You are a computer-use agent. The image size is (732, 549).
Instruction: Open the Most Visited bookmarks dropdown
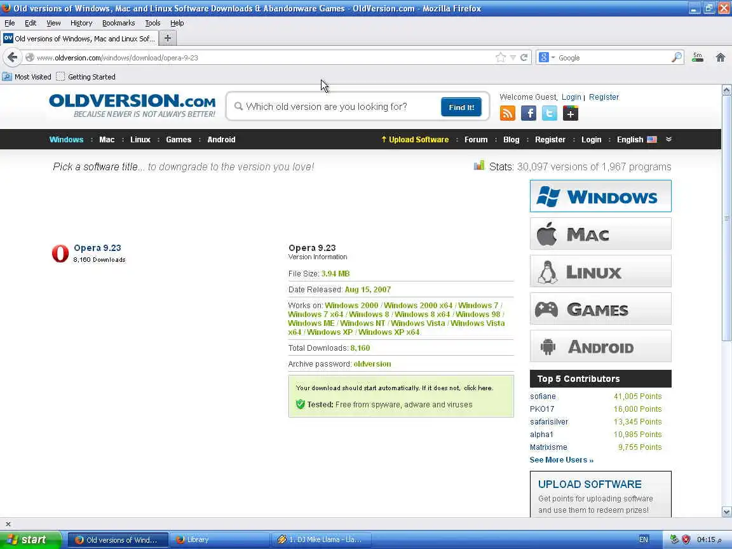coord(27,76)
